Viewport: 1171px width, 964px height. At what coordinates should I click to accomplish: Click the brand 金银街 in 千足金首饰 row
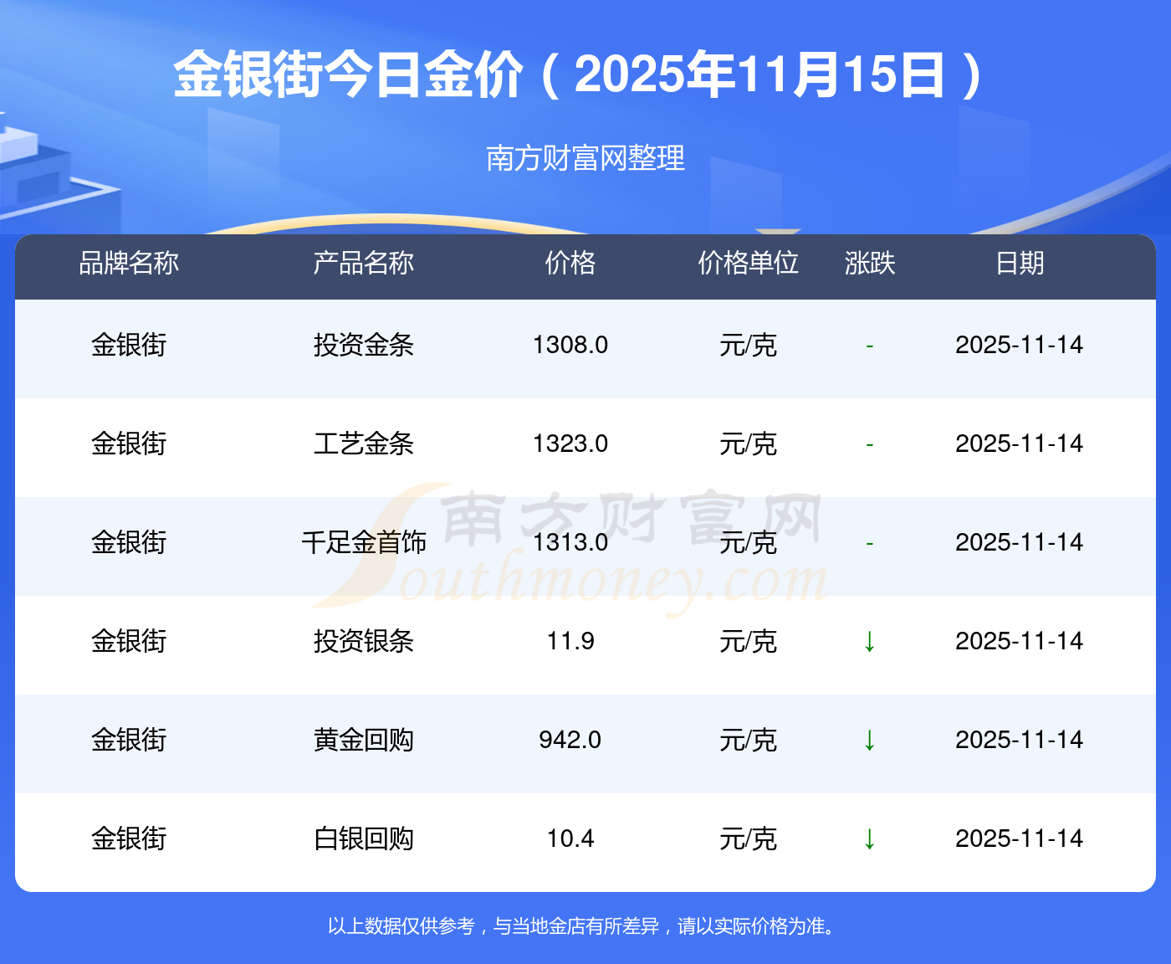pyautogui.click(x=129, y=542)
